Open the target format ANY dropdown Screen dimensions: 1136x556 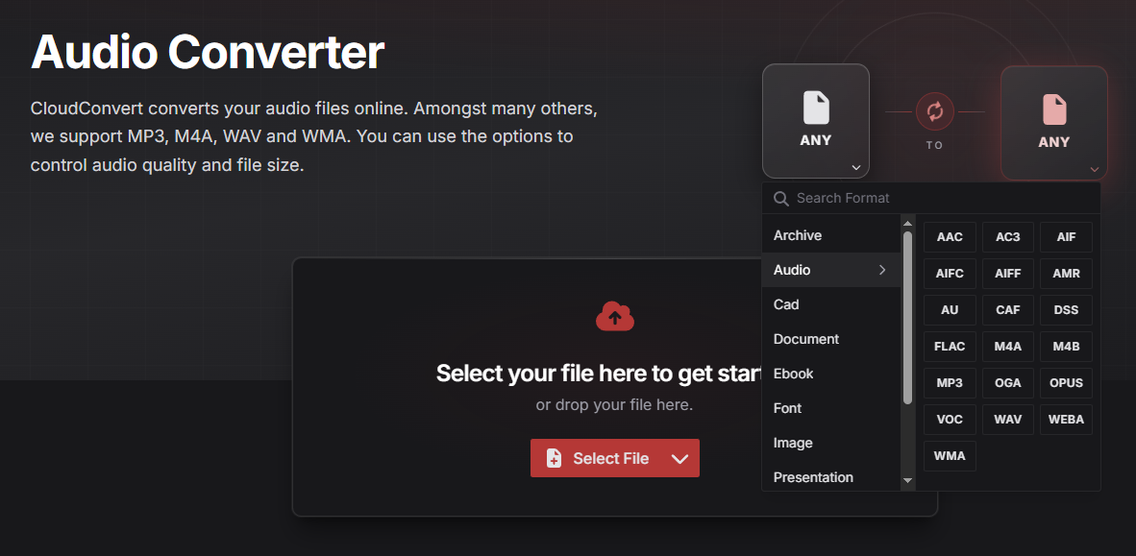[1054, 123]
